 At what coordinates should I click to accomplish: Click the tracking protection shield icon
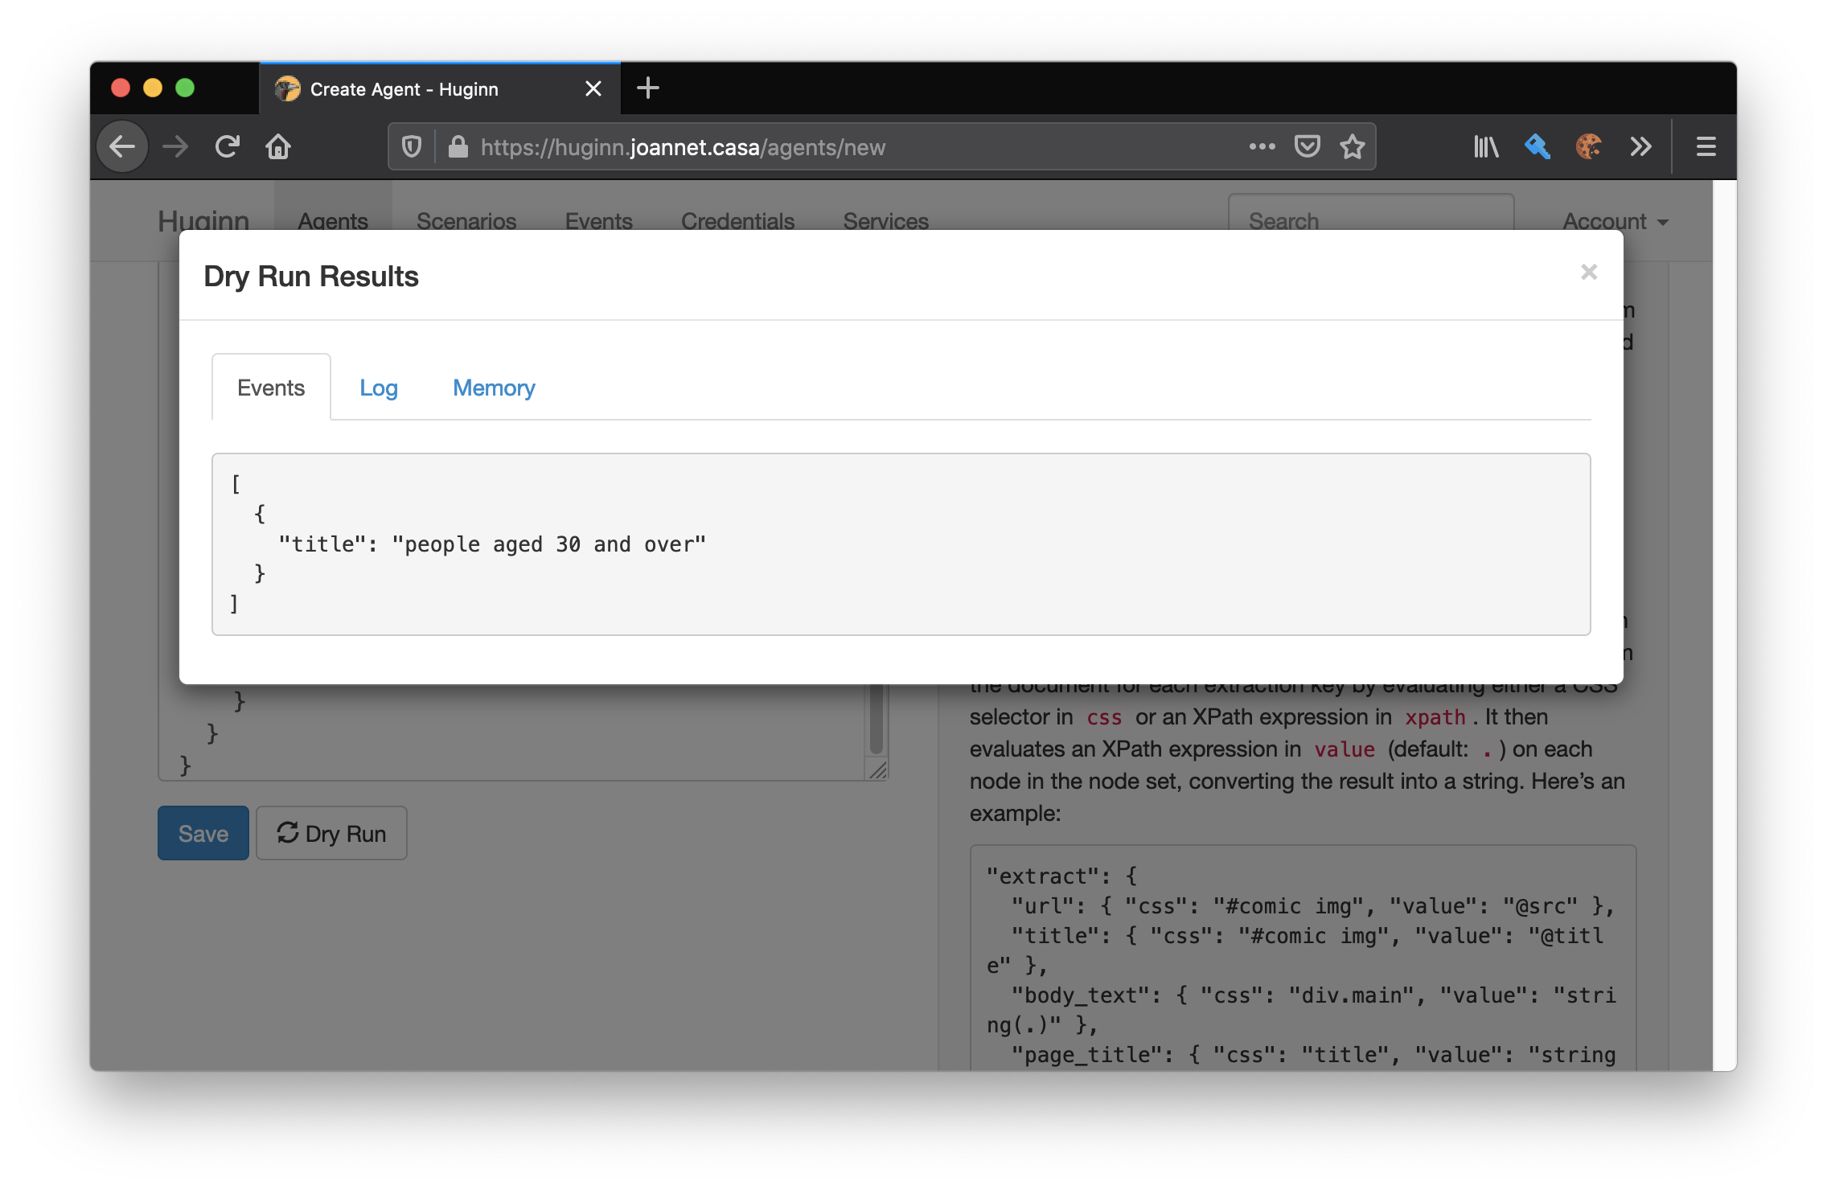[x=412, y=147]
